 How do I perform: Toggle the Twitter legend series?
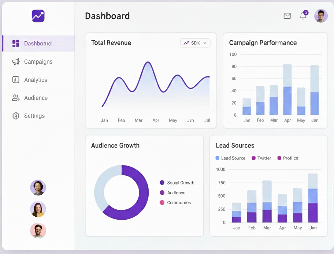261,158
